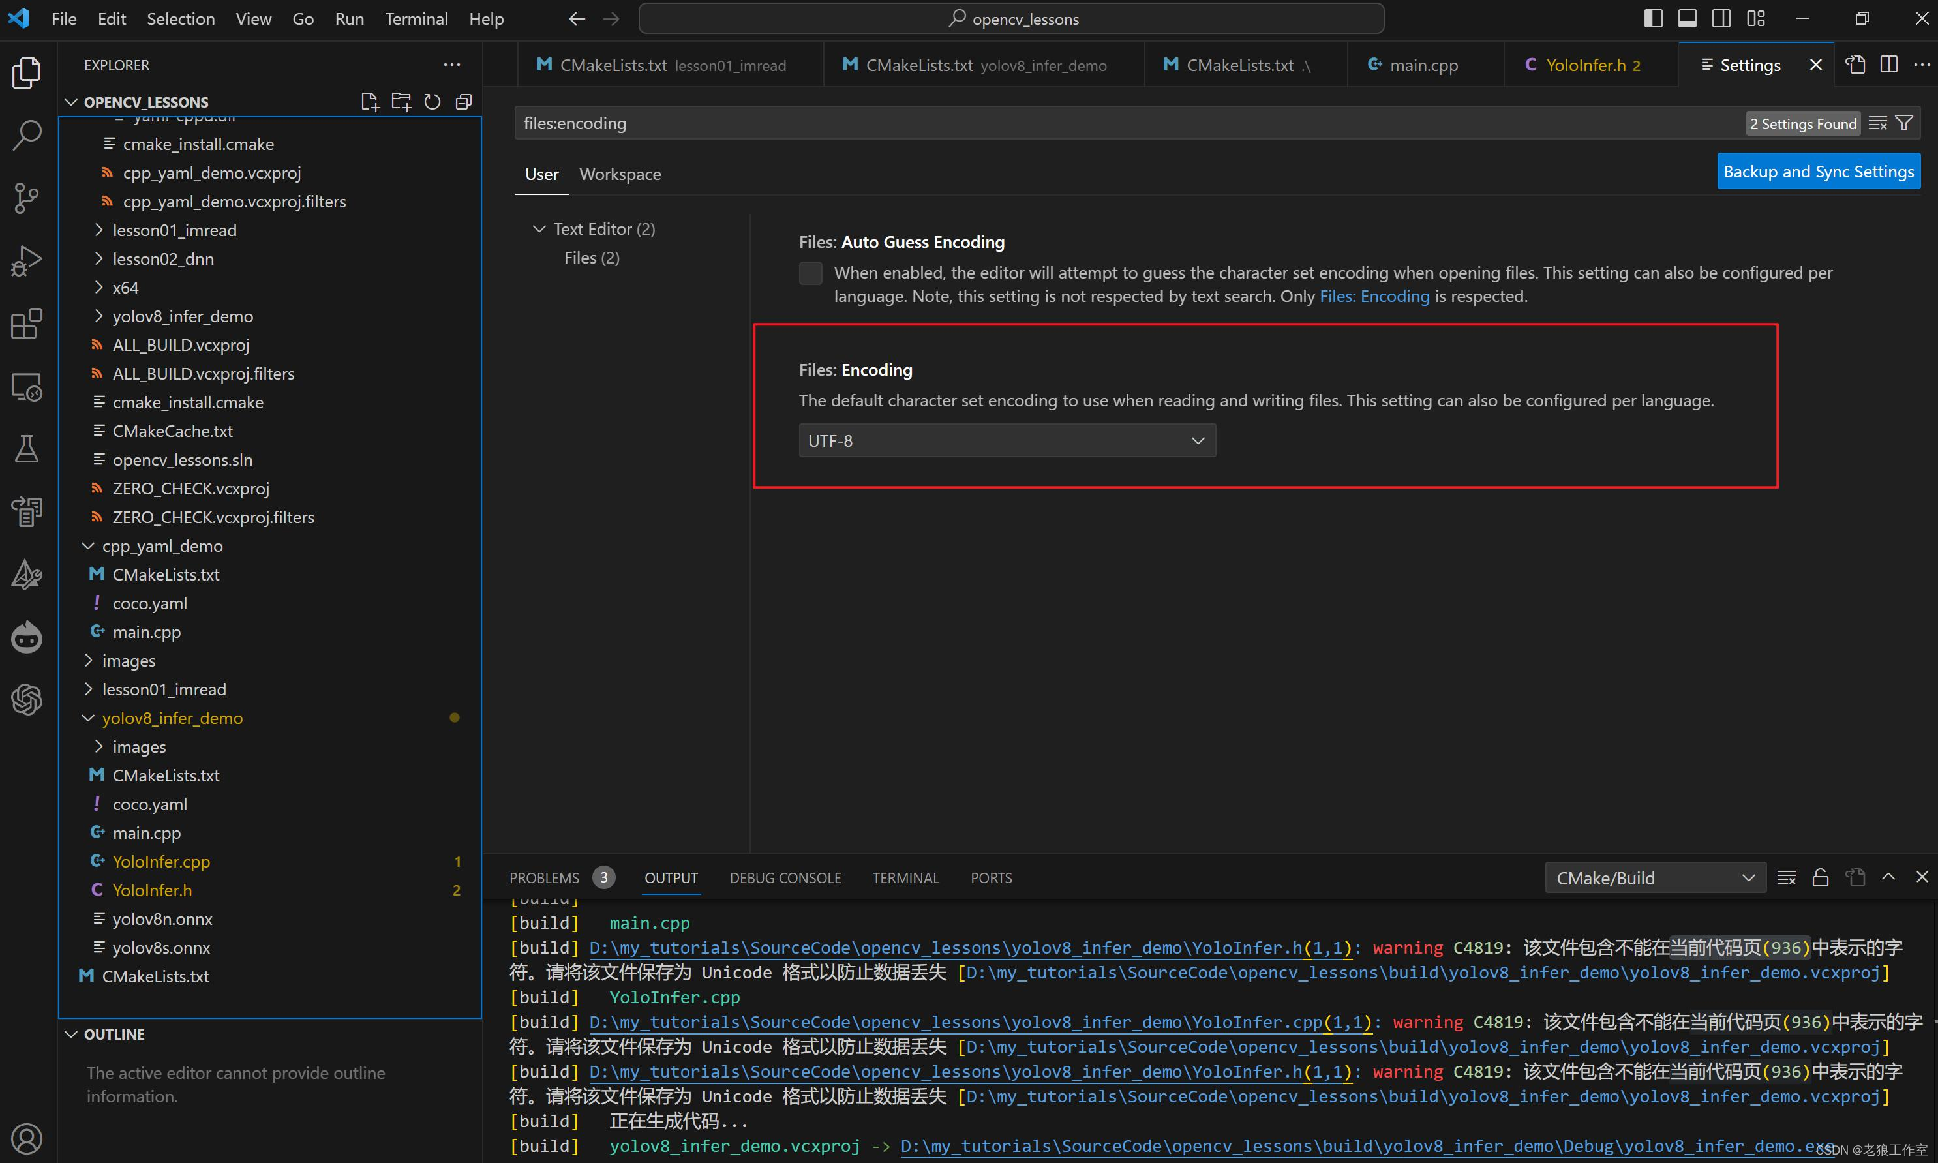Click the files:encoding settings search field
Image resolution: width=1938 pixels, height=1163 pixels.
click(x=1097, y=123)
